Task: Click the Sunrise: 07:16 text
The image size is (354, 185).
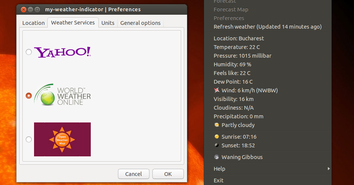Action: [239, 137]
